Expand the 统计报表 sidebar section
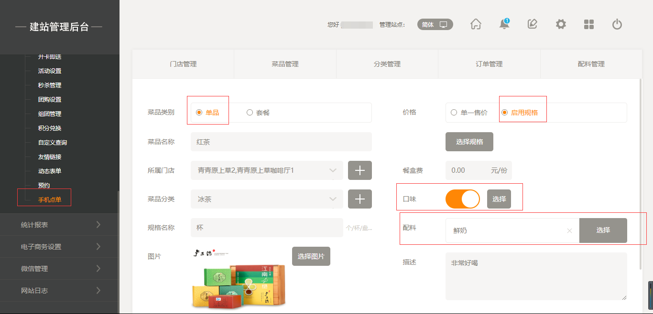Screen dimensions: 653x314 click(60, 225)
